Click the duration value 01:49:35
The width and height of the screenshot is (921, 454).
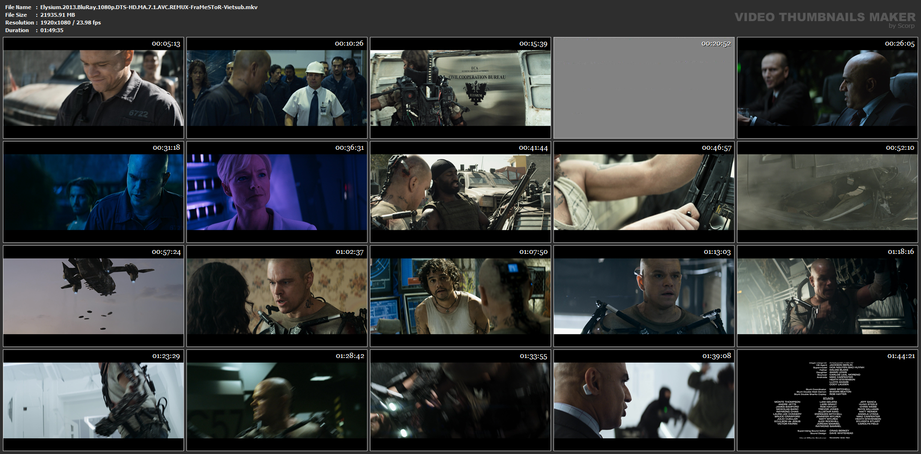[52, 30]
